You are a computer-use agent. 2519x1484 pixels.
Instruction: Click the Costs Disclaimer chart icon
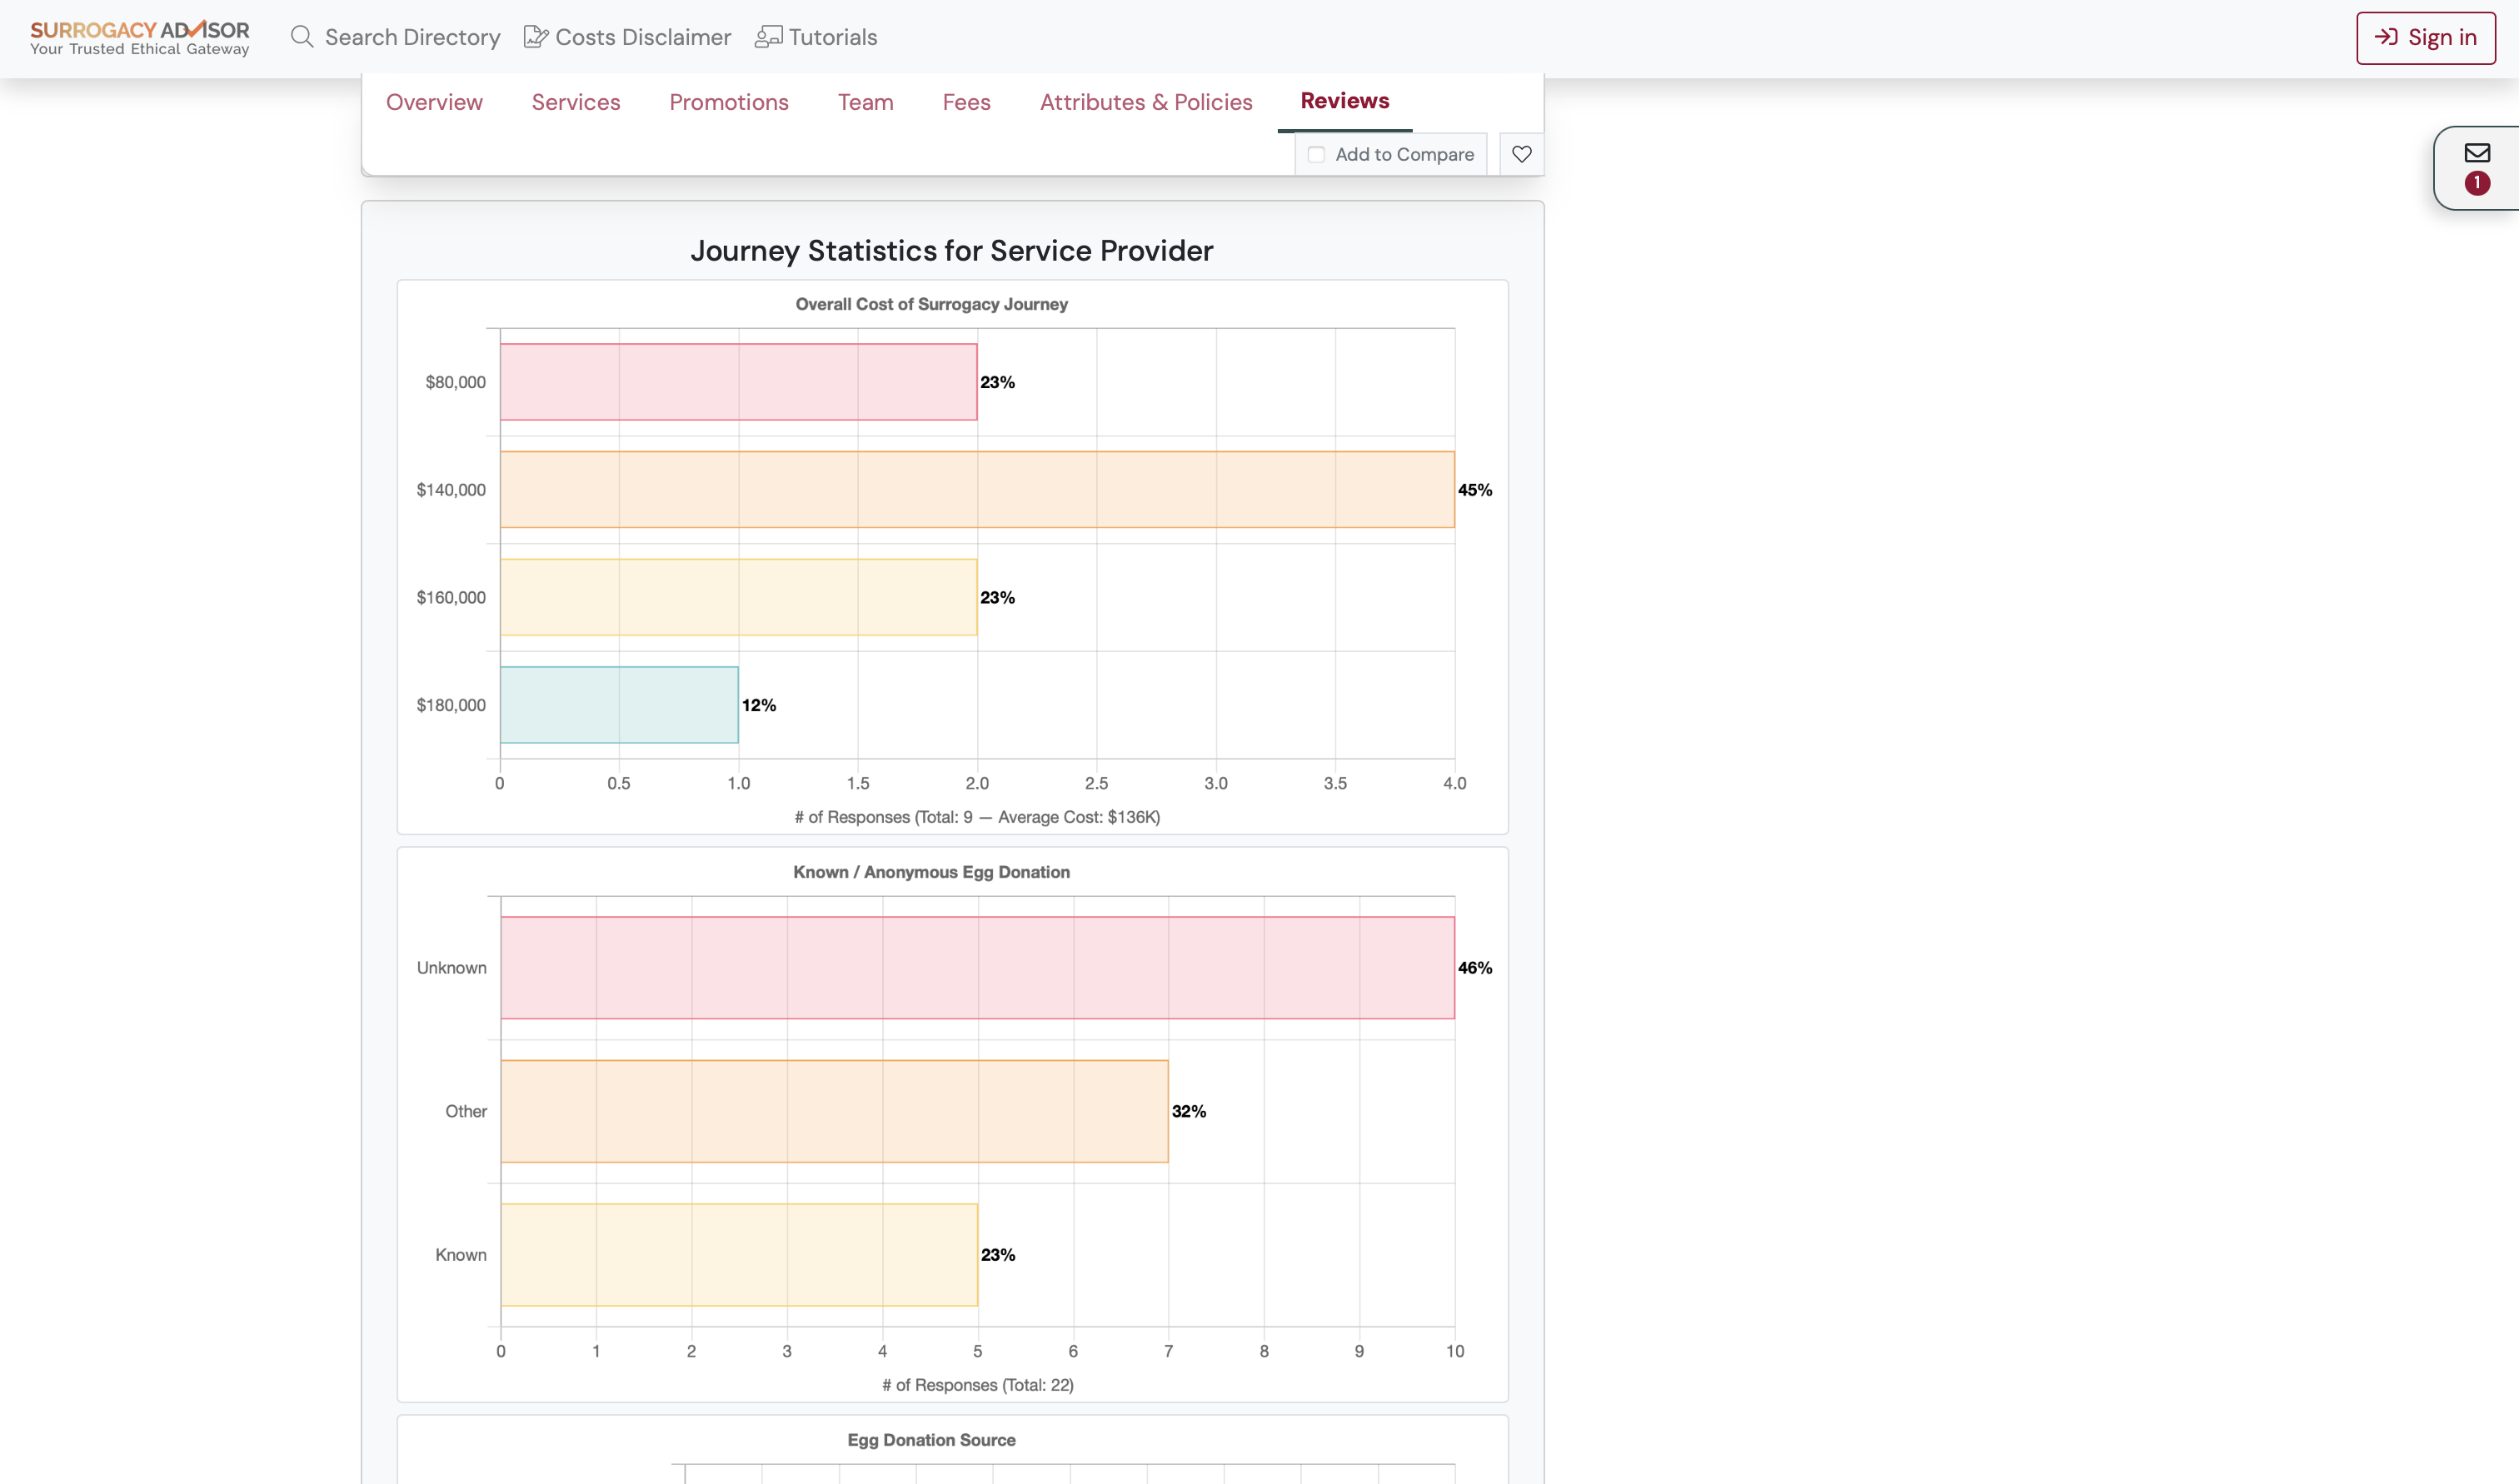536,37
